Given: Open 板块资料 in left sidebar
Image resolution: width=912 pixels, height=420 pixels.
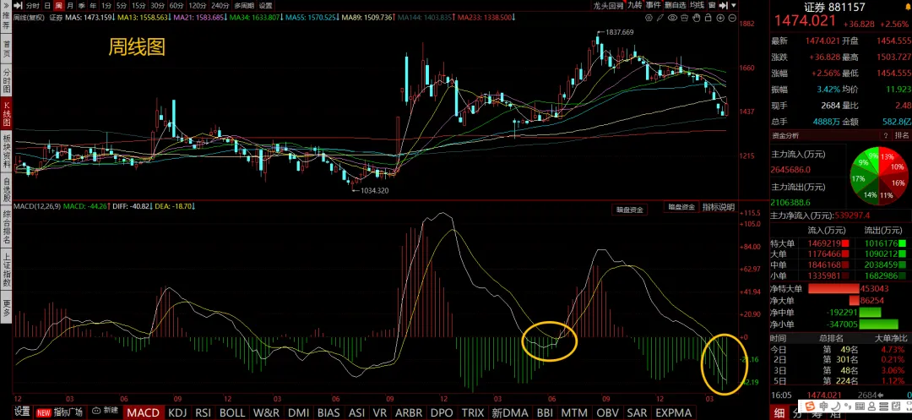Looking at the screenshot, I should pyautogui.click(x=7, y=152).
